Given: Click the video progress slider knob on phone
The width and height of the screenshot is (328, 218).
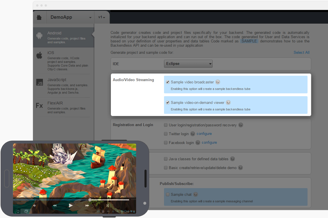Looking at the screenshot, I should coord(90,200).
